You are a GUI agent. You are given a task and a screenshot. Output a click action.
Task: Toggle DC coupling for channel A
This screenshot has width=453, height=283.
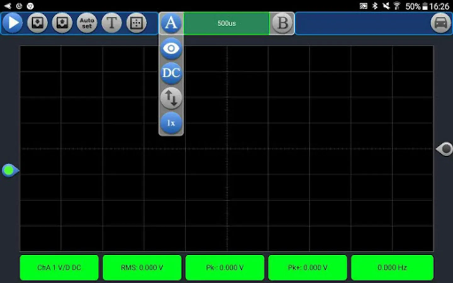click(x=171, y=73)
